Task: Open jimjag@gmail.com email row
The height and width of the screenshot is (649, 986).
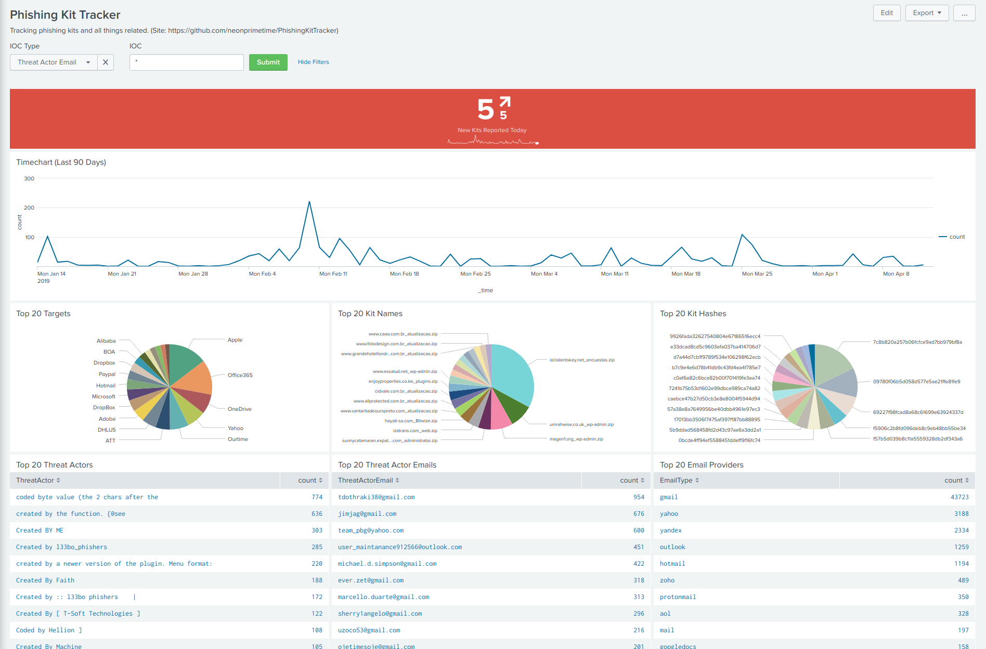Action: [491, 514]
